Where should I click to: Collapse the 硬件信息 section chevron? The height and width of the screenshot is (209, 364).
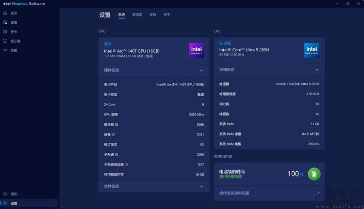pyautogui.click(x=201, y=70)
